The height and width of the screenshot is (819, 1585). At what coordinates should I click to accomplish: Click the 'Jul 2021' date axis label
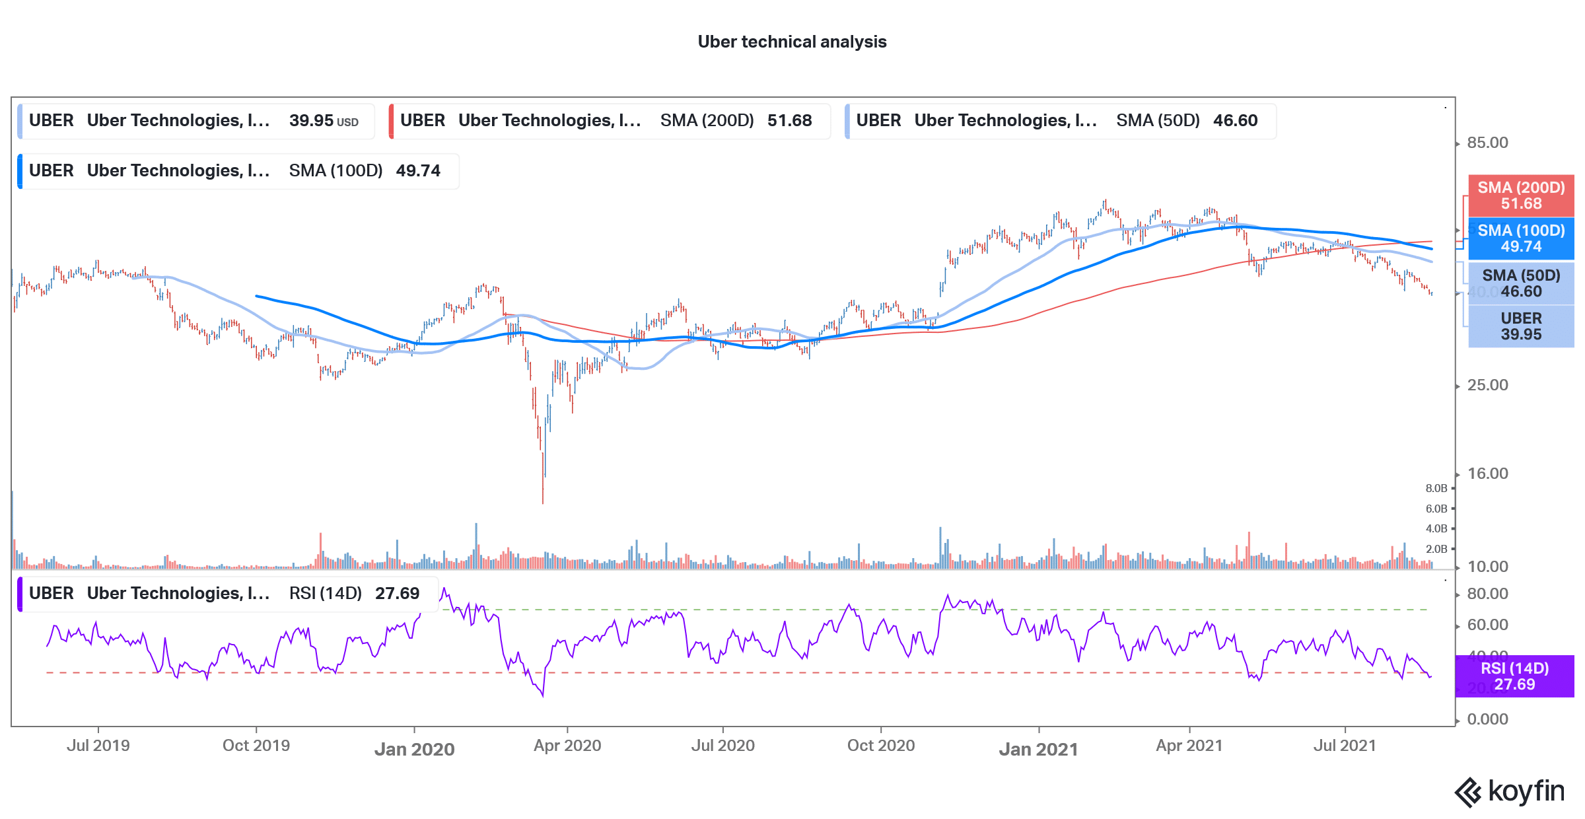tap(1345, 746)
